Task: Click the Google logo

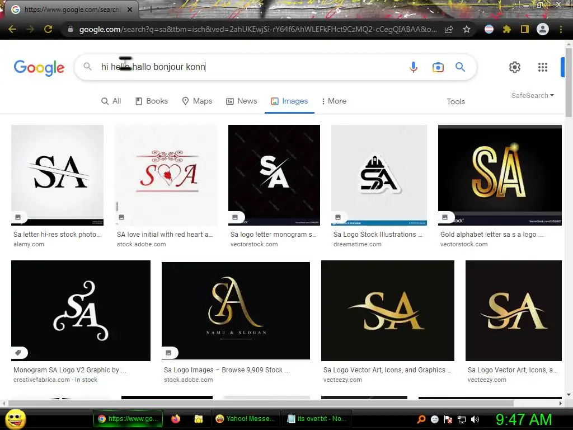Action: [39, 68]
